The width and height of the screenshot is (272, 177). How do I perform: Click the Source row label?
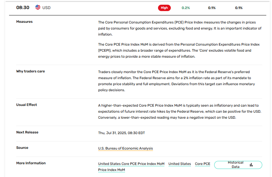point(22,148)
